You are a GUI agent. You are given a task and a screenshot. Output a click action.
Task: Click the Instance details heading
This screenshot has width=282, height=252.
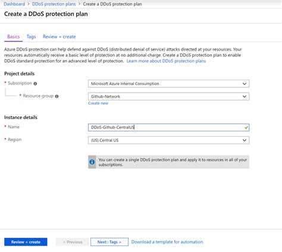pos(21,118)
